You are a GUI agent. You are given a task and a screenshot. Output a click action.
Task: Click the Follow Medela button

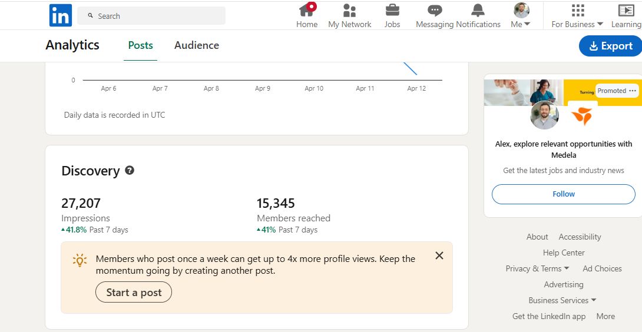point(564,194)
